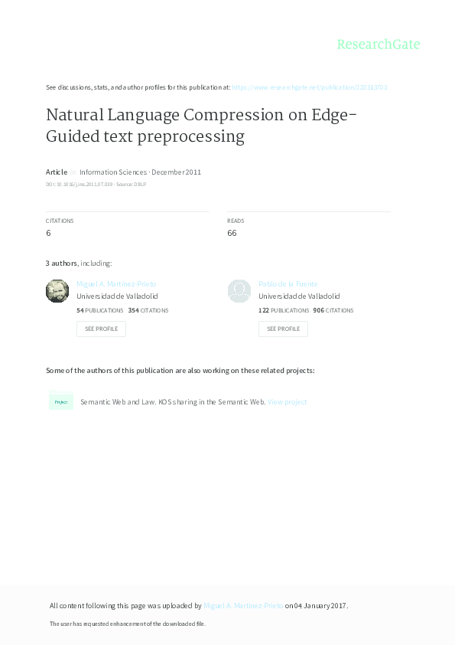Click the ResearchGate logo
Image resolution: width=455 pixels, height=645 pixels.
pos(379,44)
